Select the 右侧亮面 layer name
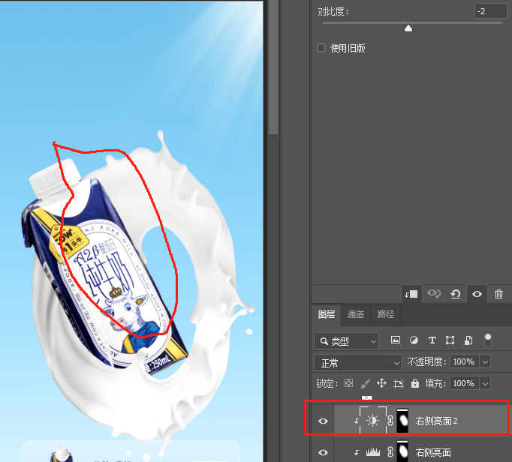The height and width of the screenshot is (462, 512). pos(433,452)
